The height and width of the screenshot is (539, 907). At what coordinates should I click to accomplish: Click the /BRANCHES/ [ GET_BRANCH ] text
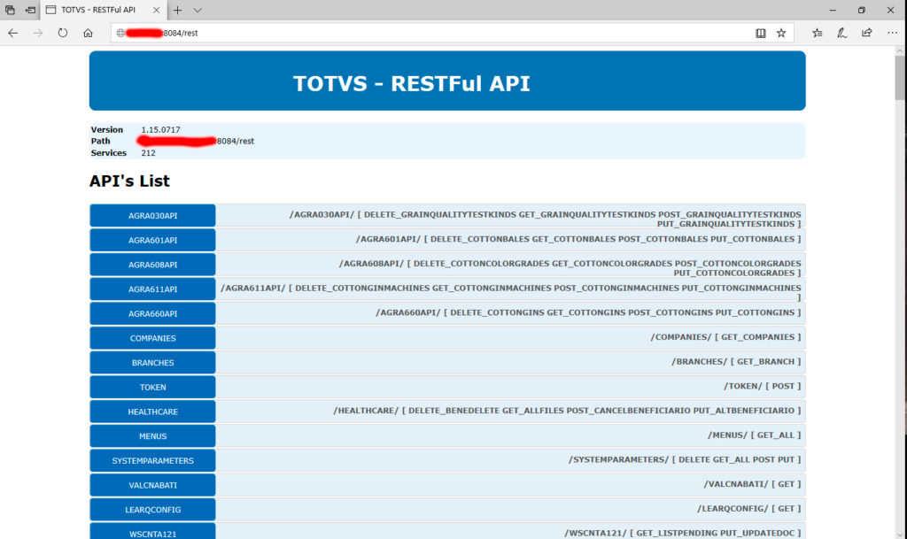click(x=736, y=362)
